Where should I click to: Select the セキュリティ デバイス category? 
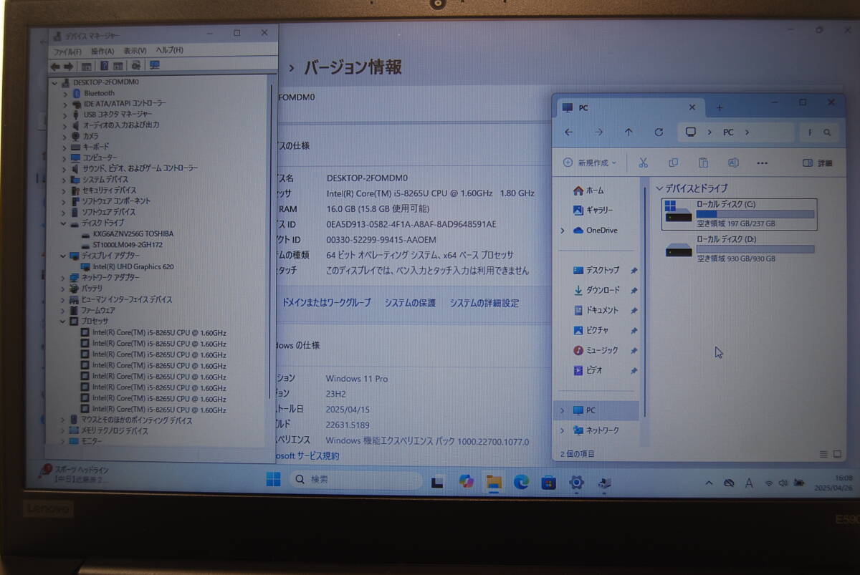point(103,190)
